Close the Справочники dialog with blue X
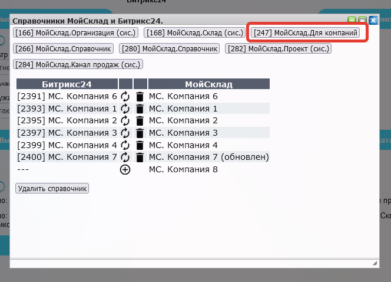 [373, 20]
